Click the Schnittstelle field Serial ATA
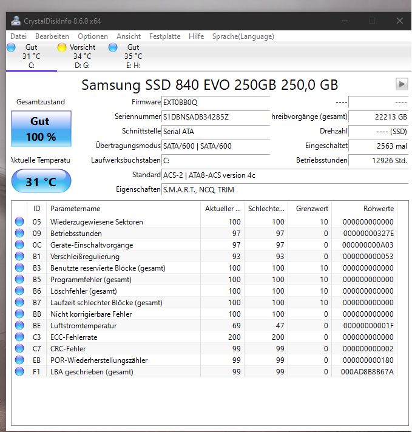 (x=215, y=132)
